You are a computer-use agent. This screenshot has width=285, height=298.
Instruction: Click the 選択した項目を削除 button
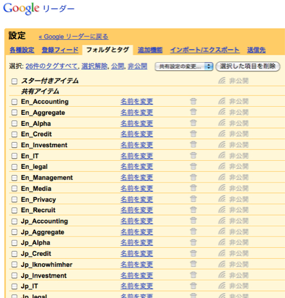(248, 66)
